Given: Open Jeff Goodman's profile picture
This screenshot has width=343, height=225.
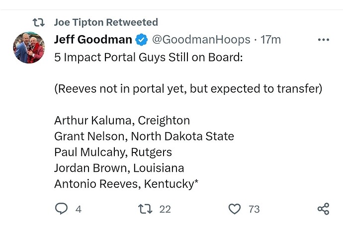Looking at the screenshot, I should tap(29, 48).
